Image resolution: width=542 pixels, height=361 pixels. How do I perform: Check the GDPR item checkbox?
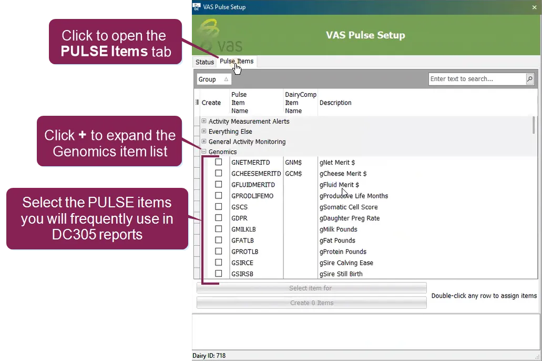pyautogui.click(x=219, y=218)
